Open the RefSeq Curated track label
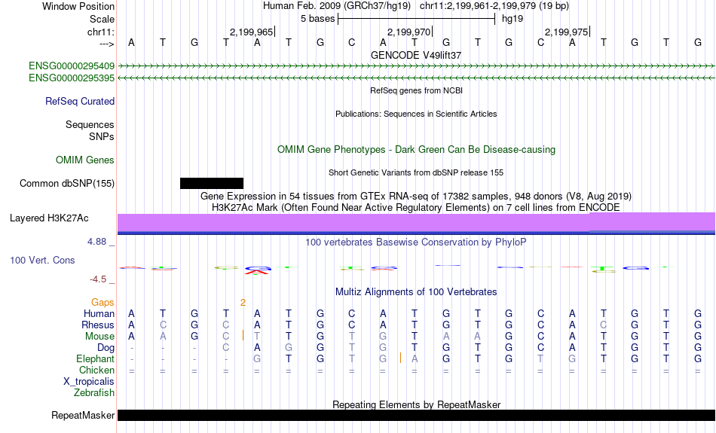The image size is (716, 433). coord(80,102)
